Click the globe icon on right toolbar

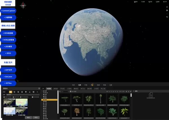167,11
